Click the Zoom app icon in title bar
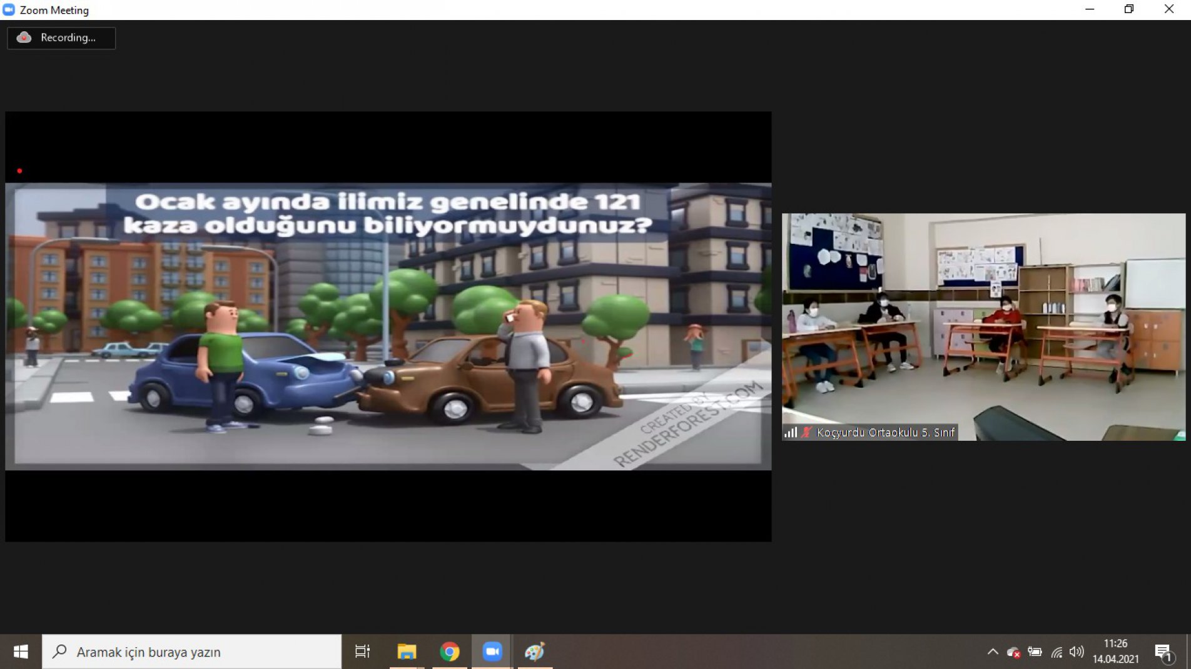1191x669 pixels. (9, 9)
